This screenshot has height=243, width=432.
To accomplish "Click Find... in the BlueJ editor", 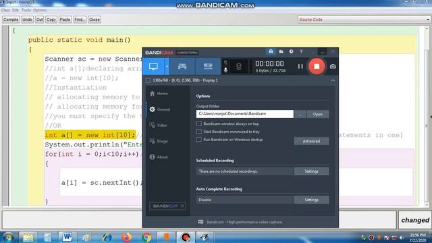I will [x=80, y=20].
